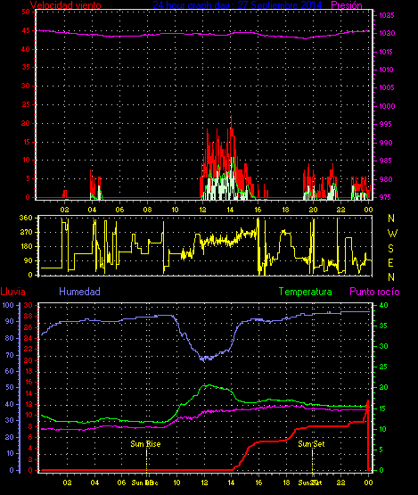The height and width of the screenshot is (495, 418).
Task: Click the 24 hour graph day title
Action: pyautogui.click(x=237, y=5)
